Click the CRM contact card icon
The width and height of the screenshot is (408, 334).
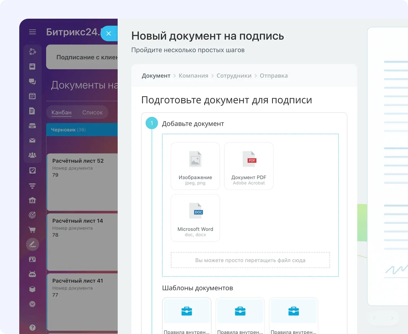click(32, 259)
